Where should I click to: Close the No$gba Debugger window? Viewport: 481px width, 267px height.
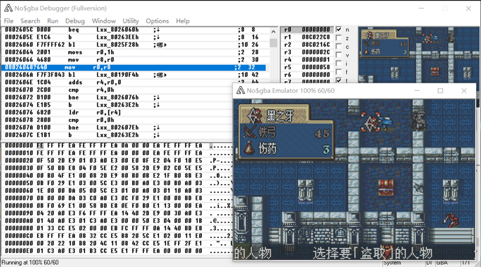468,8
